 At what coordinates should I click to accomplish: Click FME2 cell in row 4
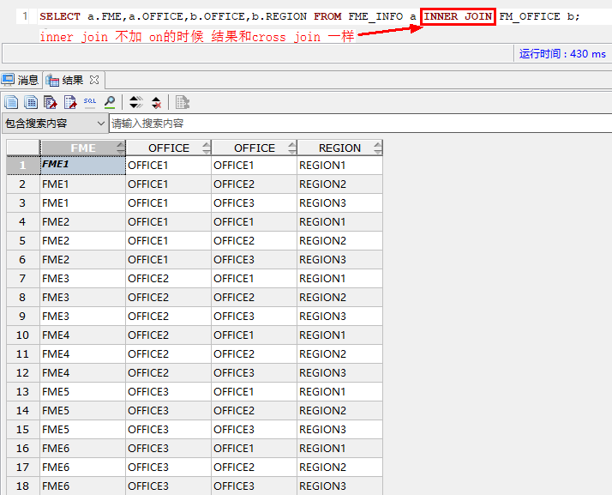click(82, 222)
